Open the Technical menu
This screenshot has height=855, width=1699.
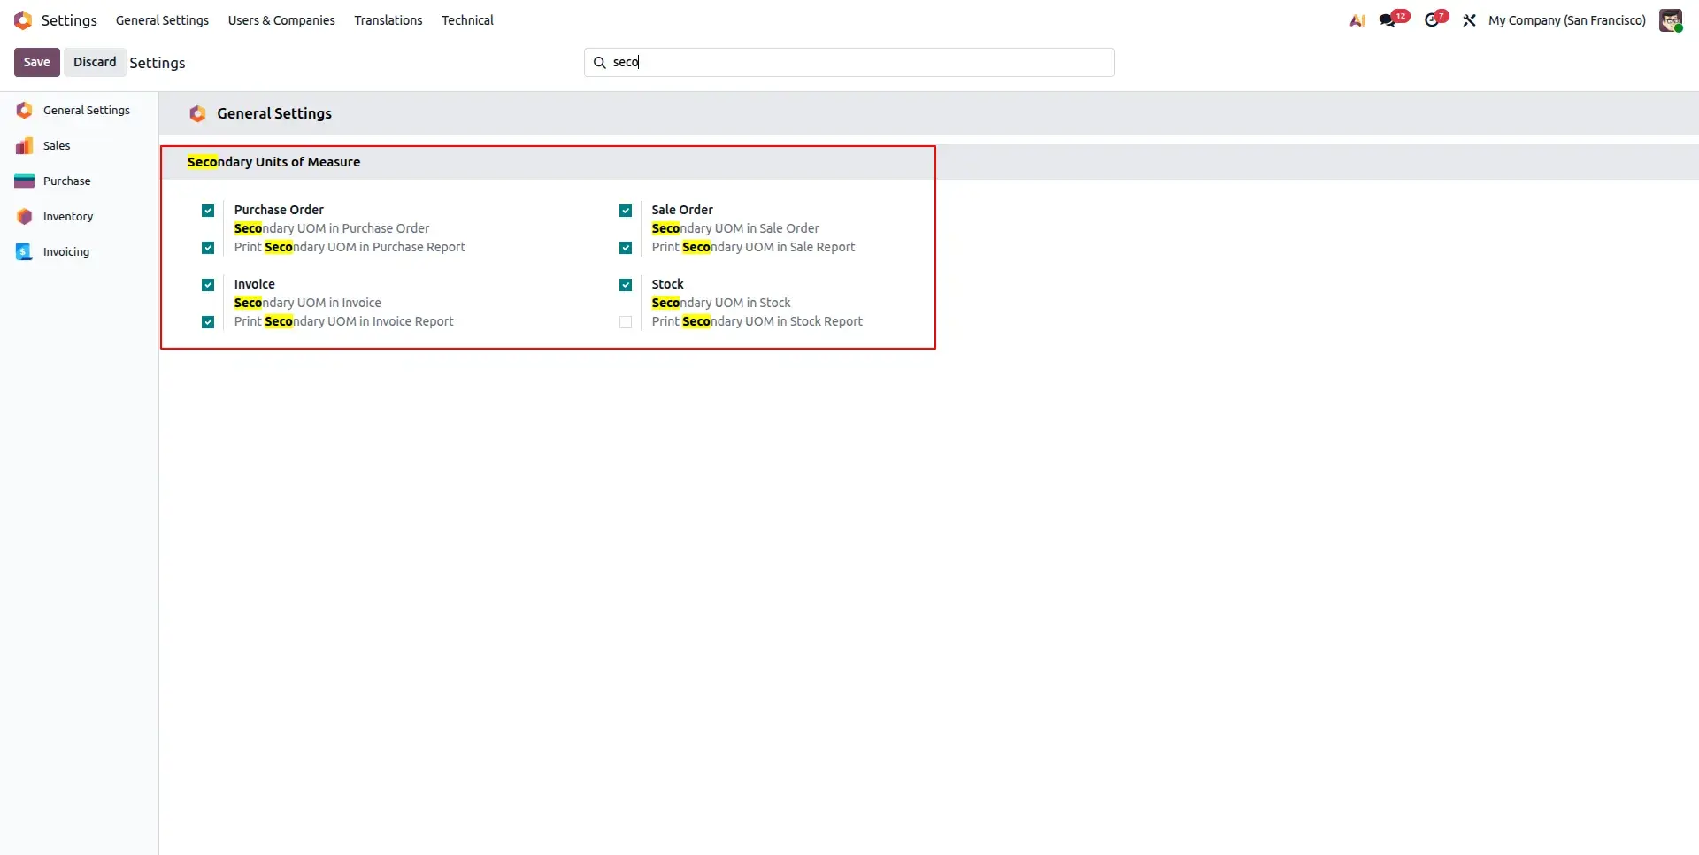467,20
